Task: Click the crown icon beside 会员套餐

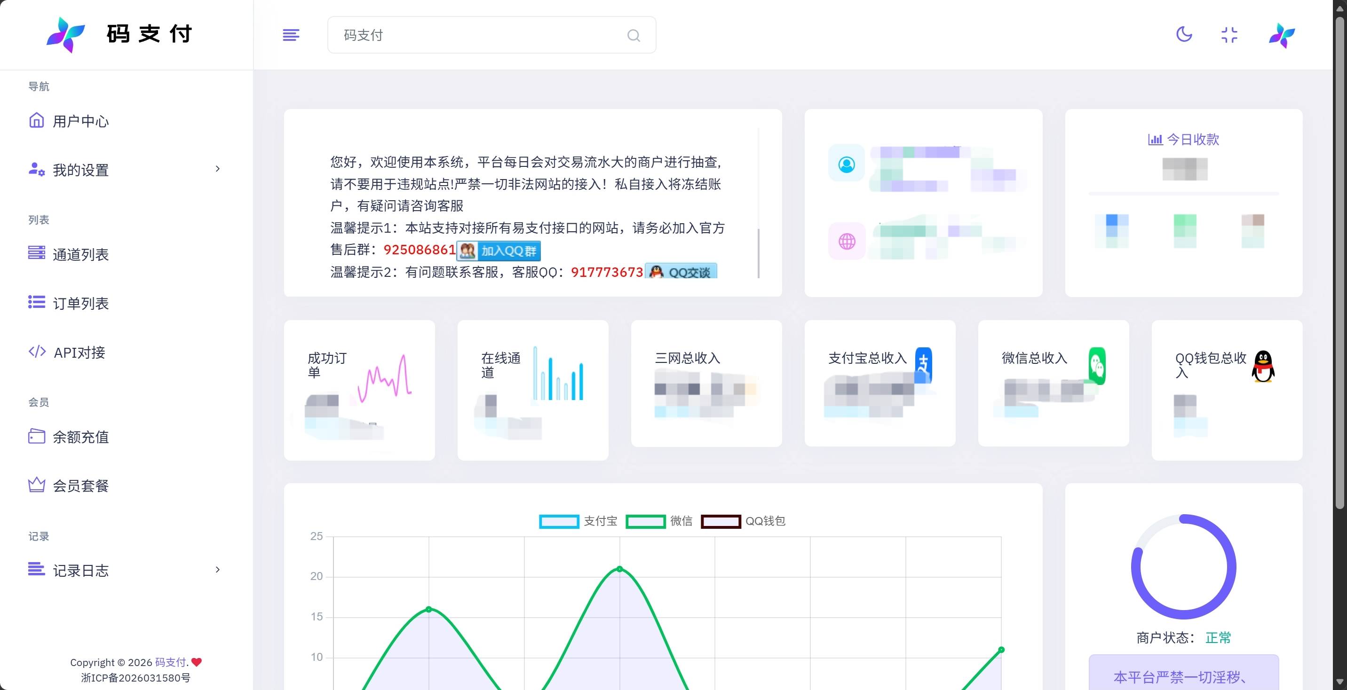Action: pos(37,485)
